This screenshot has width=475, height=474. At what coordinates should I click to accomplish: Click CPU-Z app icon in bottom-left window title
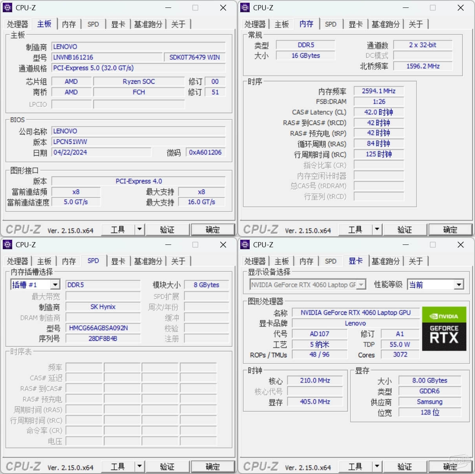(x=7, y=244)
